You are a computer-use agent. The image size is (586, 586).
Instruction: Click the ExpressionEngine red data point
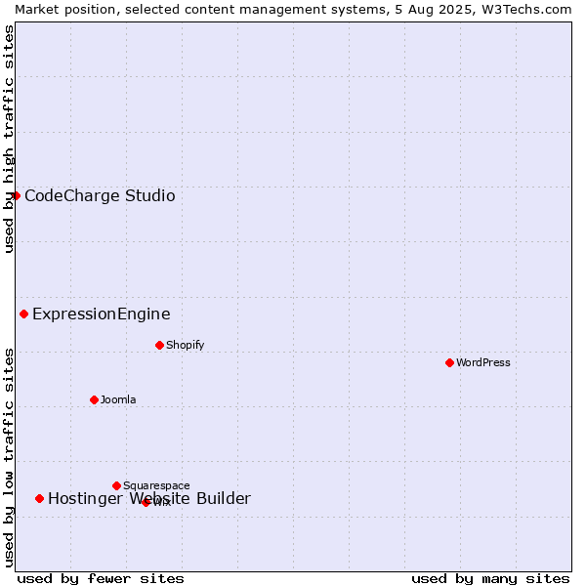point(23,314)
